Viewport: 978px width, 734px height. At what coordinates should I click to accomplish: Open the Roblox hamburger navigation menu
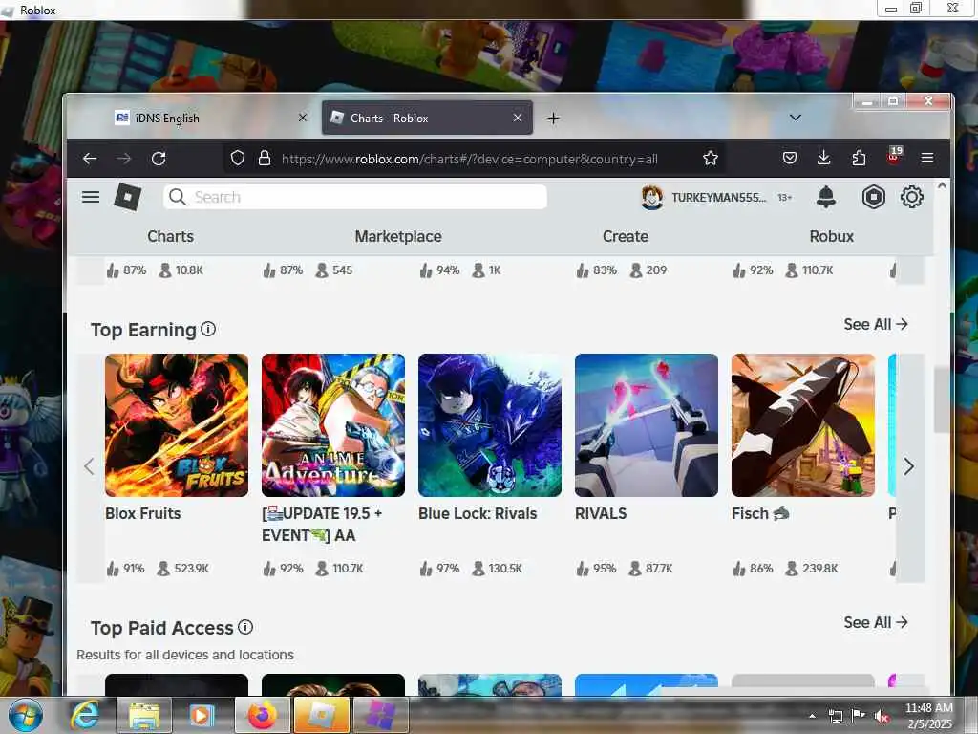(x=91, y=197)
